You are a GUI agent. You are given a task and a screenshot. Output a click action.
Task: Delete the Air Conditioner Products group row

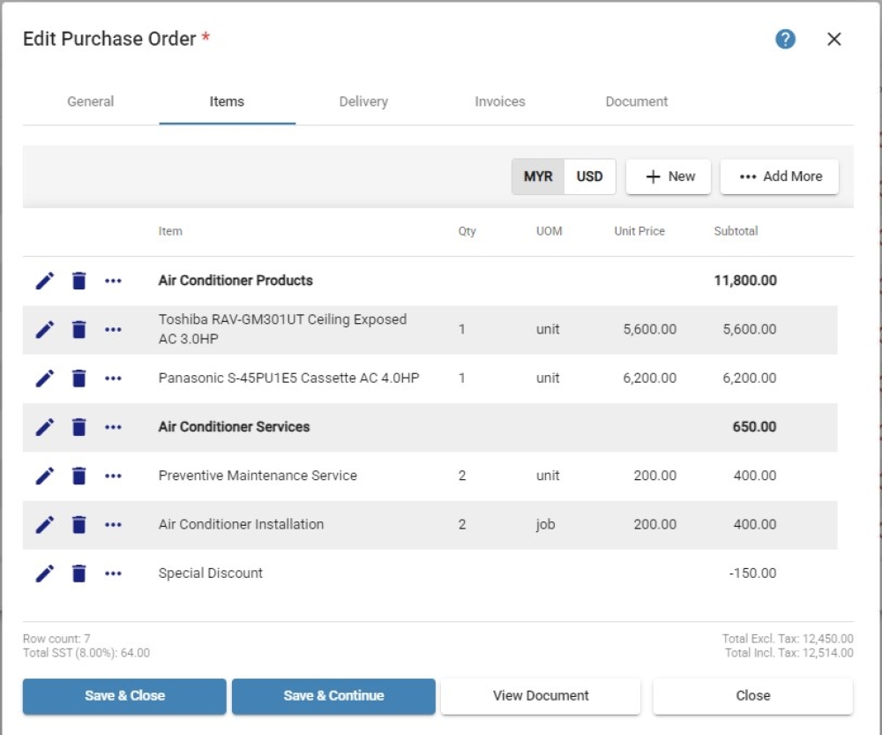pos(79,281)
